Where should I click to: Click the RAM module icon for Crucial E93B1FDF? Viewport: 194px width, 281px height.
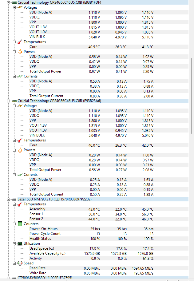click(x=14, y=2)
